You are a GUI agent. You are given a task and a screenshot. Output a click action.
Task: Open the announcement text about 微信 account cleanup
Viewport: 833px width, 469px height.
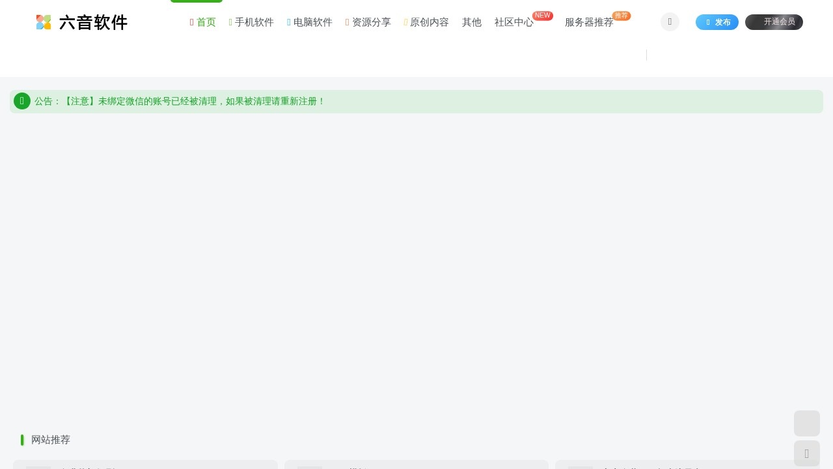click(x=193, y=101)
